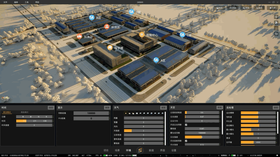Select the sunny weather preset icon

pyautogui.click(x=126, y=113)
